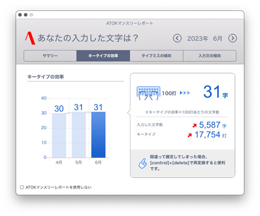Click the grayed-out zoom window button

pyautogui.click(x=31, y=15)
